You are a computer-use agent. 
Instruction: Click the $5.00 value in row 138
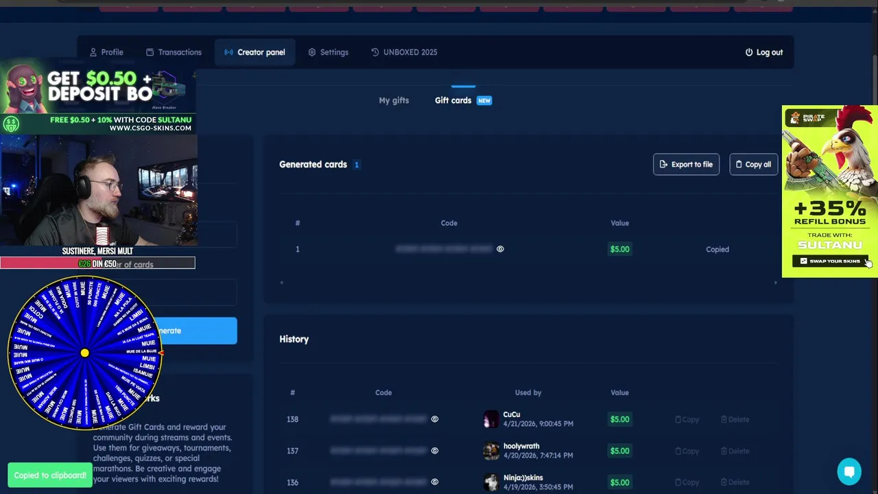coord(619,419)
